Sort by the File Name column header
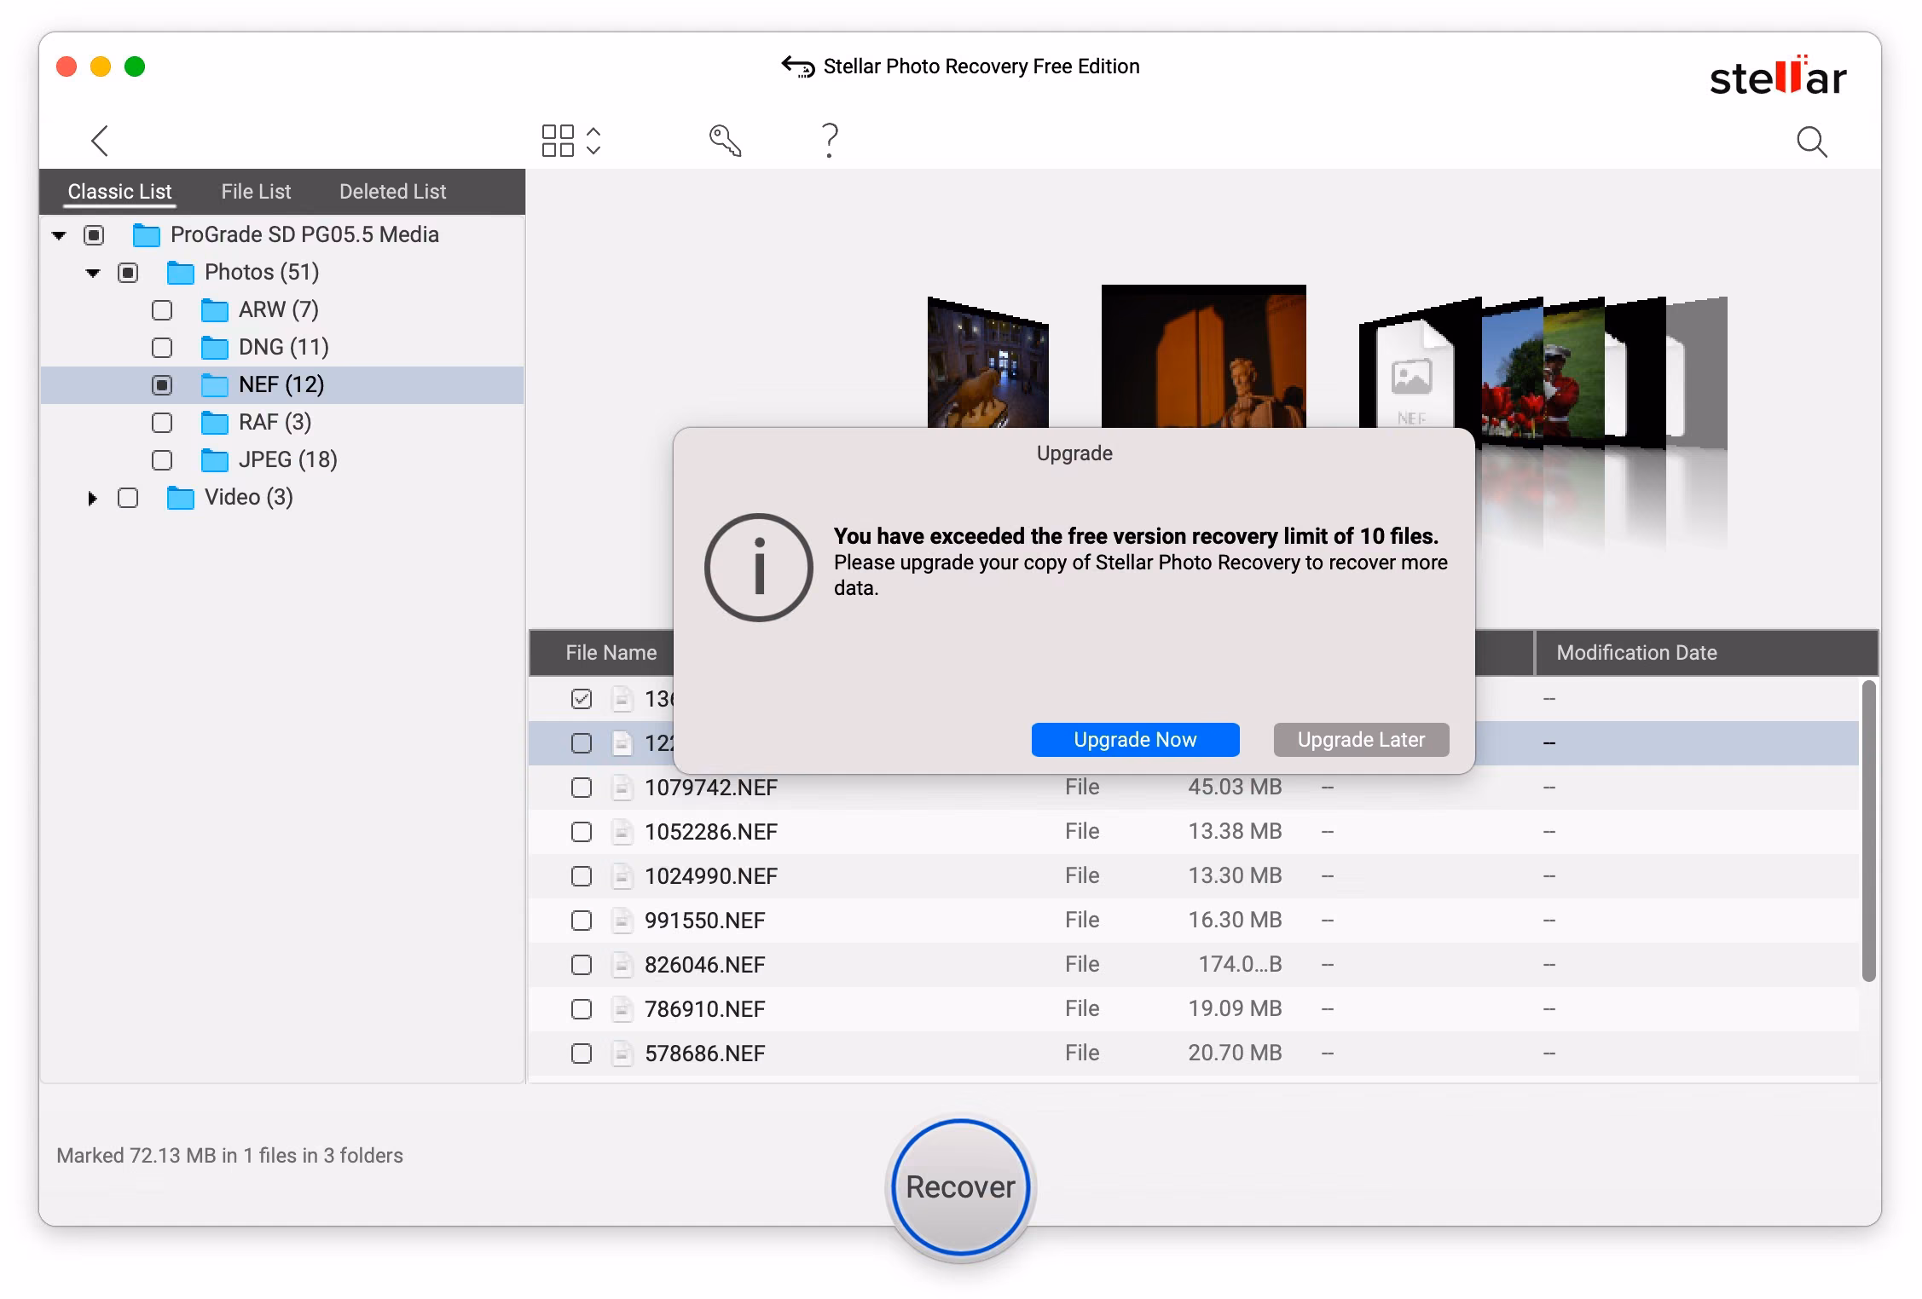 point(611,653)
